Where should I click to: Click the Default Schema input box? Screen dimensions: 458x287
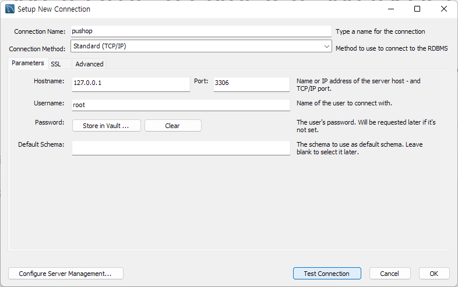[x=181, y=148]
